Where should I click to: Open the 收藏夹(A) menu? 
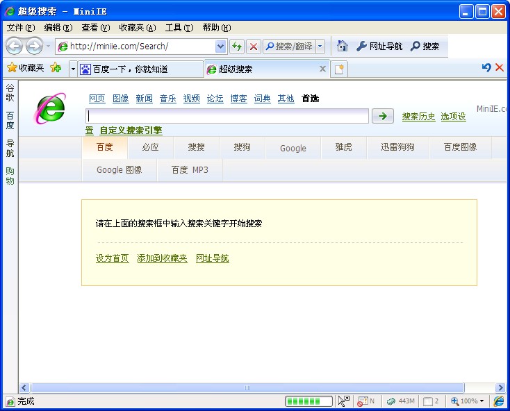138,28
